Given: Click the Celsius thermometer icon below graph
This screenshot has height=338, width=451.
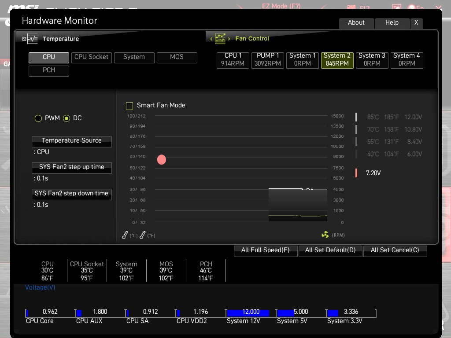Looking at the screenshot, I should [125, 235].
